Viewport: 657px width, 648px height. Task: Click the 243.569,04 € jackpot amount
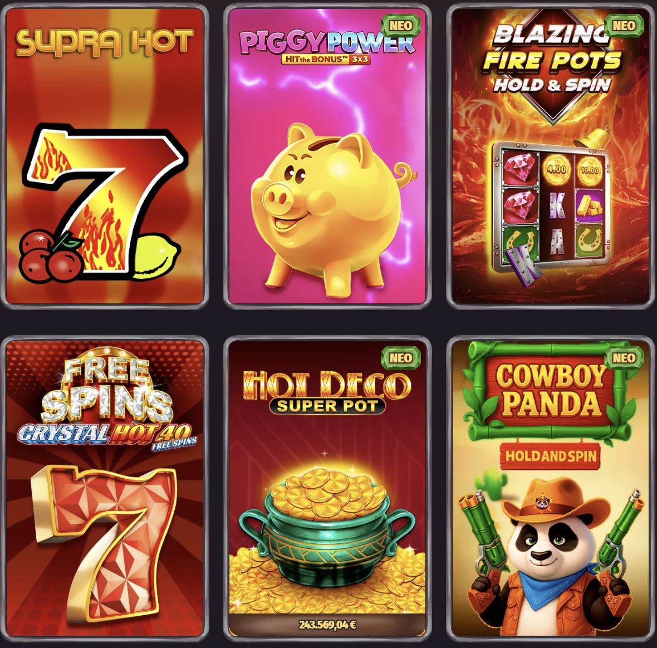(x=327, y=625)
